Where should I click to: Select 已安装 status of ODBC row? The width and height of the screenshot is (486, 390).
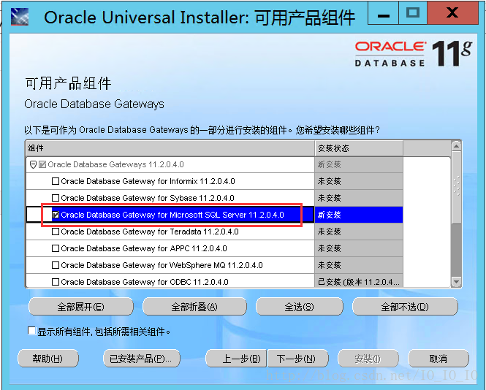click(x=359, y=281)
